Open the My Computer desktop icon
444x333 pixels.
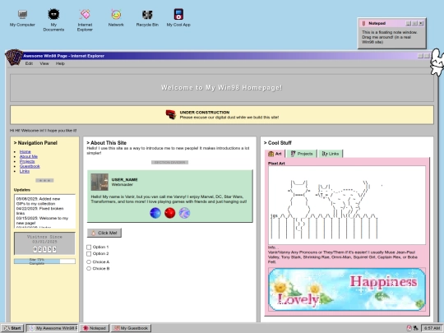pos(22,18)
